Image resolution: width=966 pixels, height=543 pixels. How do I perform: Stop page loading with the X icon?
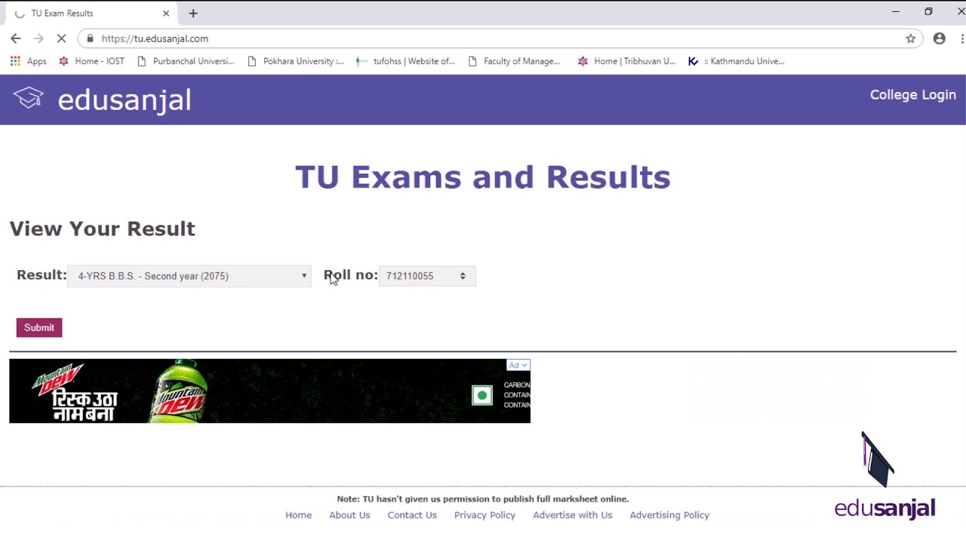(61, 38)
